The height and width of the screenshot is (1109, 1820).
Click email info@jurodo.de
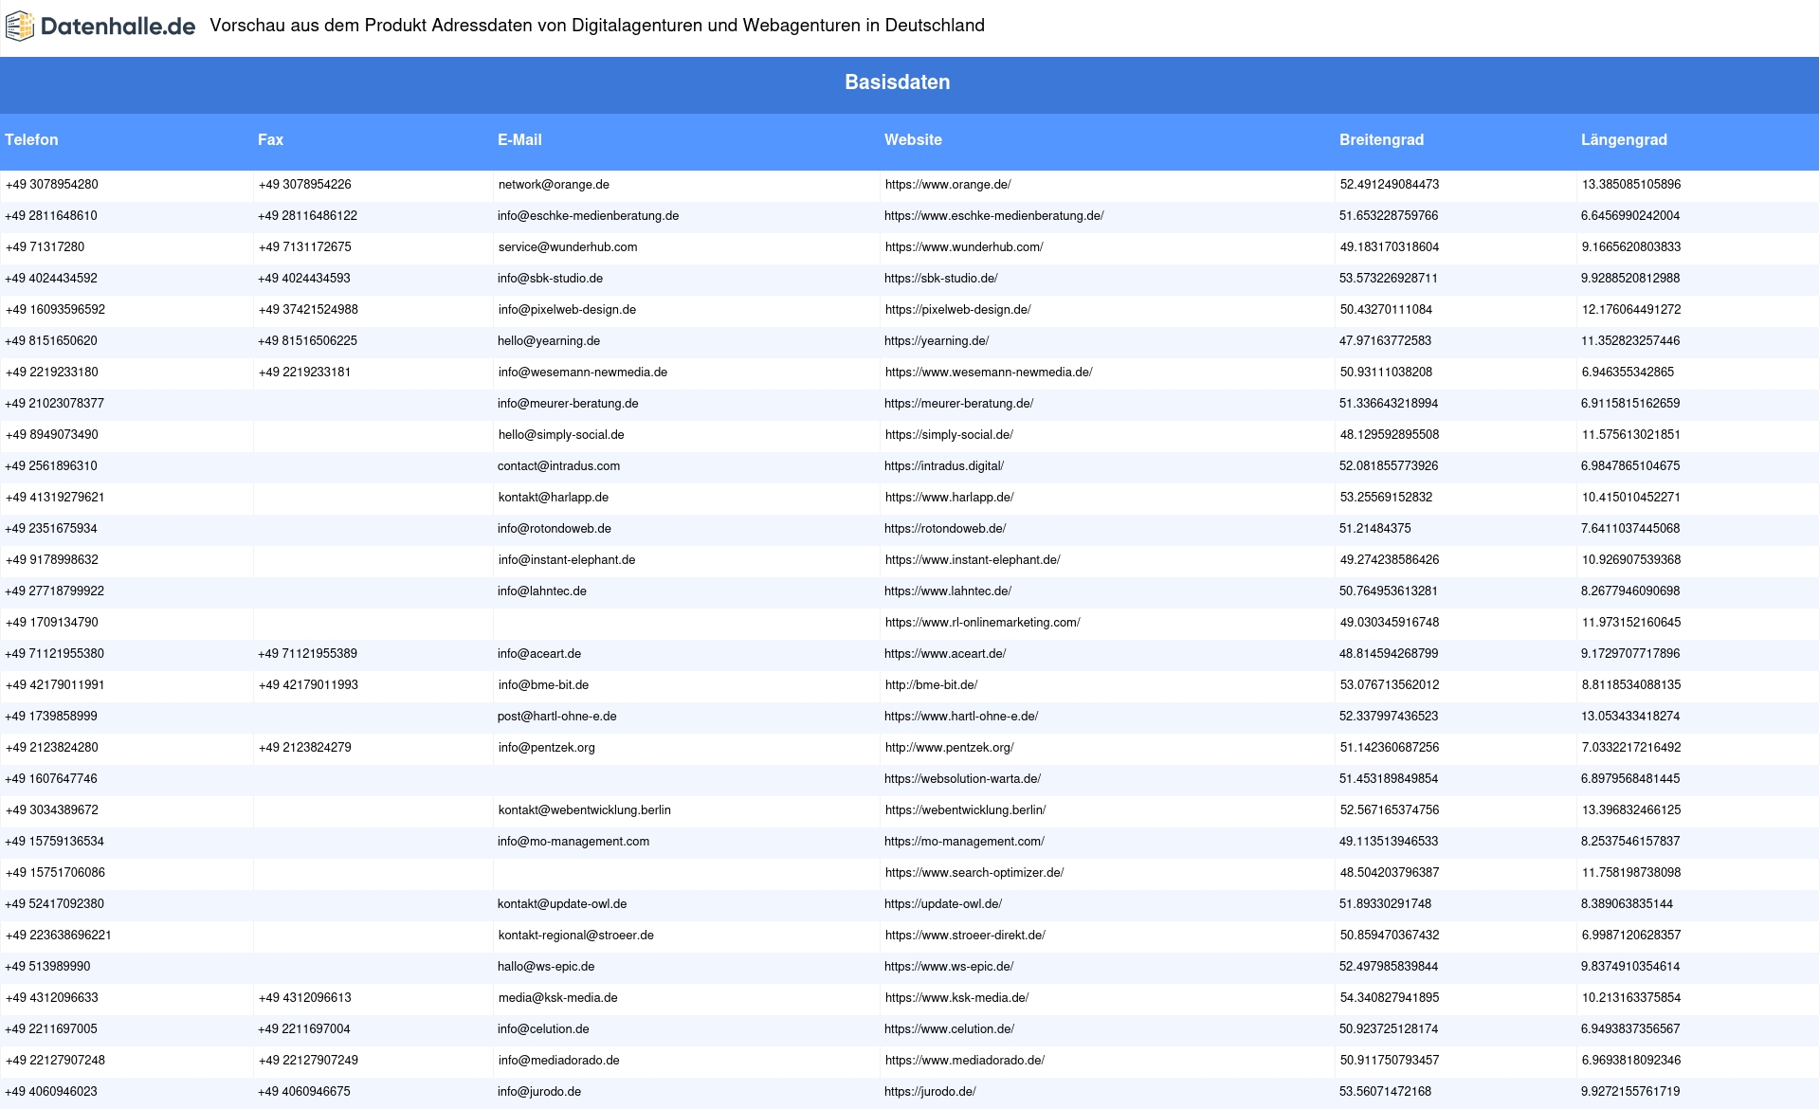point(539,1092)
